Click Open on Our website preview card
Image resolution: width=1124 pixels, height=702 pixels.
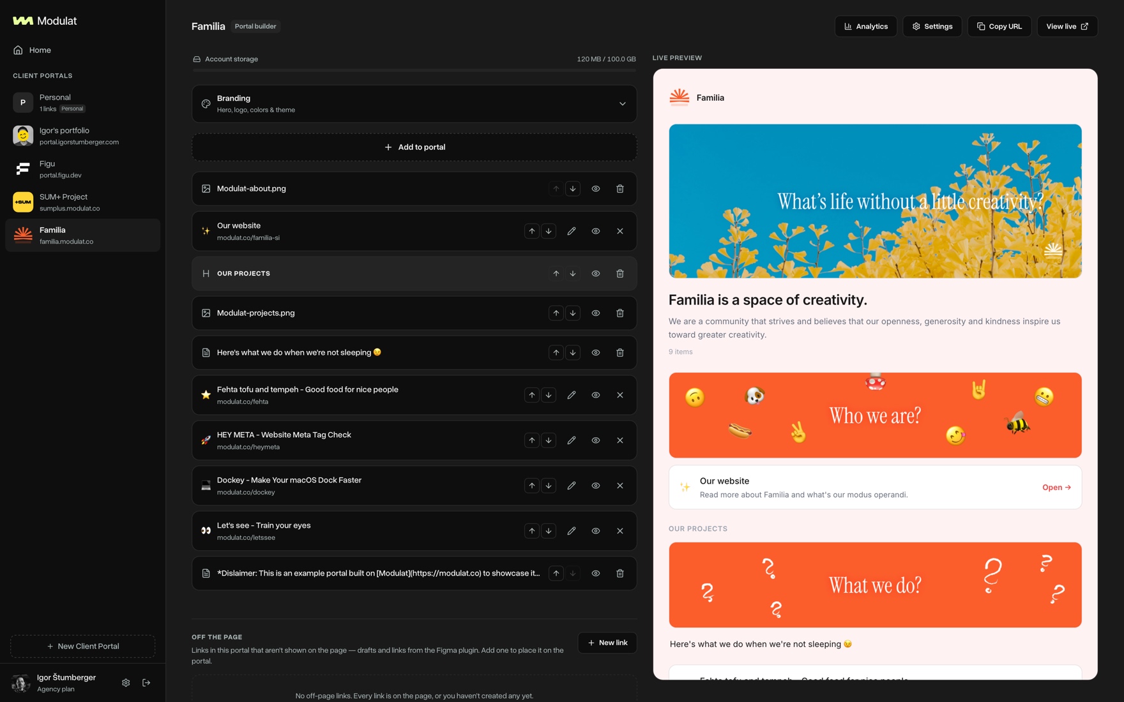coord(1056,488)
